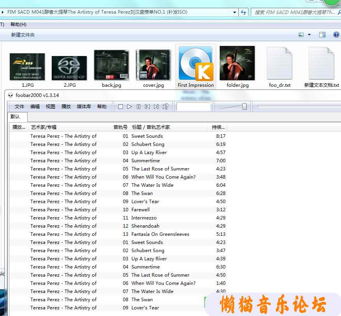Select Sweet Sounds track lasting 4:23
341x316 pixels.
click(118, 242)
